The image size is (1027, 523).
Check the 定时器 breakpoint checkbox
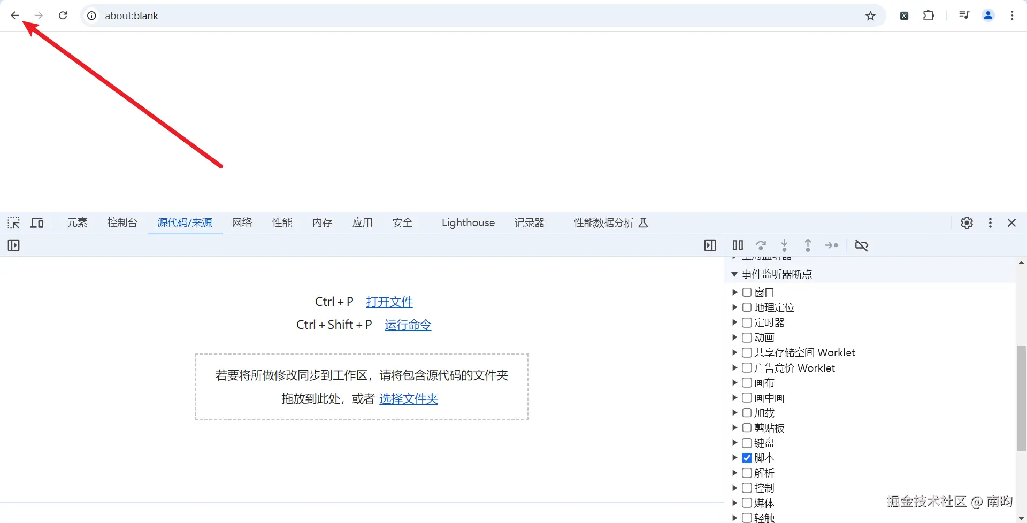point(747,322)
